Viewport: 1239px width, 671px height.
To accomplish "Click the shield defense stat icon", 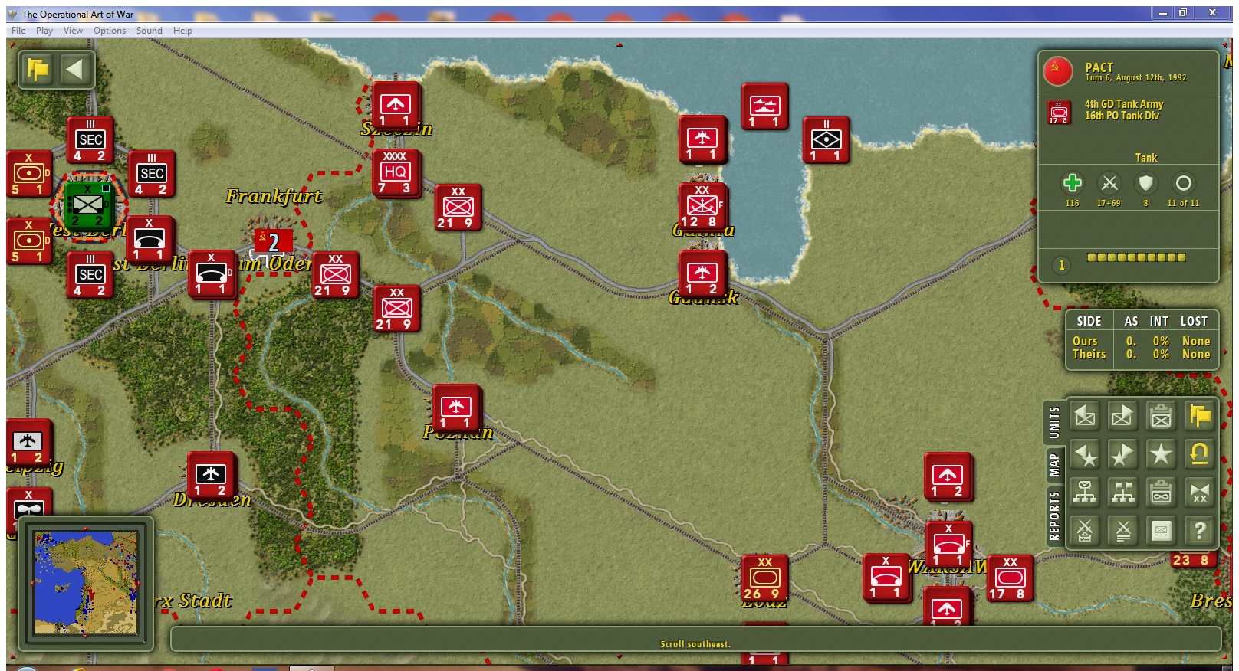I will point(1145,183).
